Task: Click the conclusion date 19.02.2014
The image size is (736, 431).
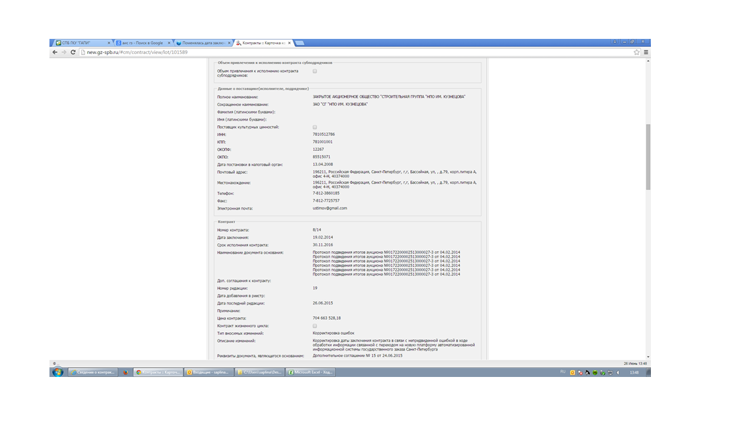Action: pyautogui.click(x=323, y=237)
